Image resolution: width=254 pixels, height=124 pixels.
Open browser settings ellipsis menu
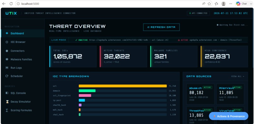pos(231,4)
